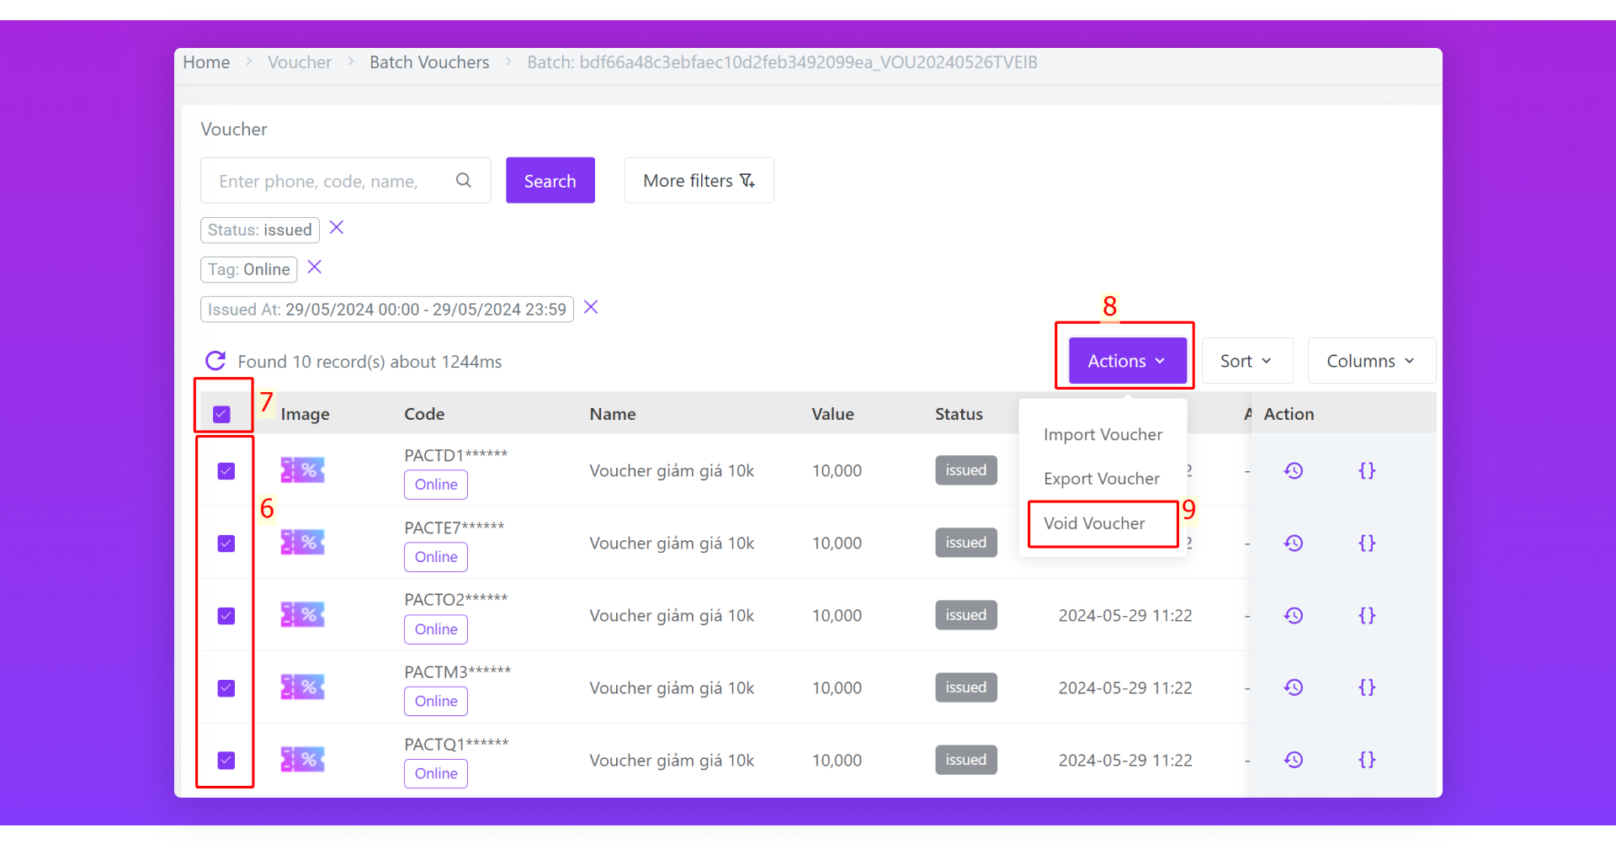Clear the Issued At date range filter

pos(591,308)
